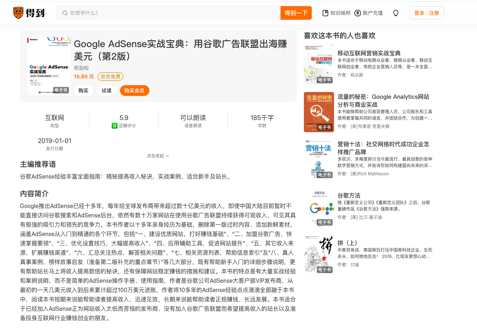
Task: Click the 购买 button
Action: pyautogui.click(x=84, y=91)
